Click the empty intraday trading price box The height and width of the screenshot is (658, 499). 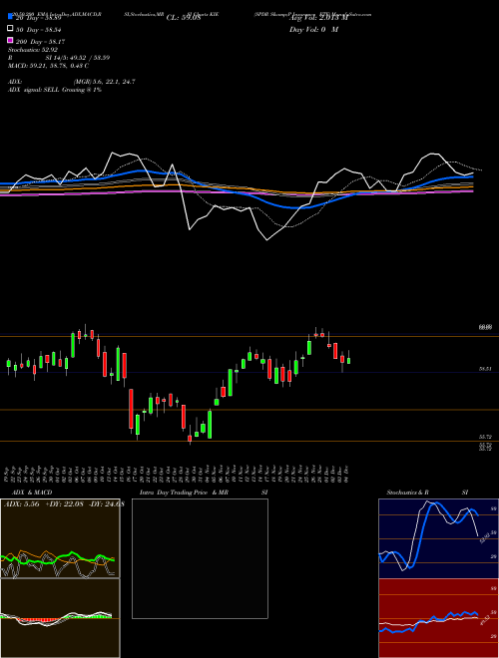pos(200,558)
